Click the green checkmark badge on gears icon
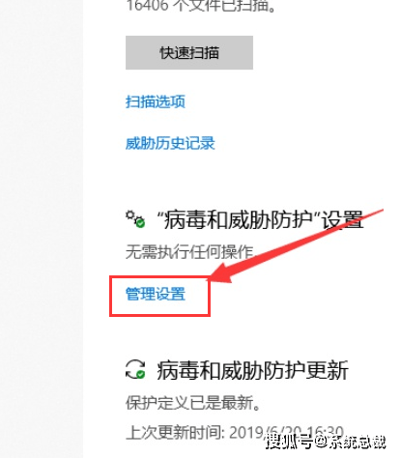The width and height of the screenshot is (400, 458). tap(140, 223)
